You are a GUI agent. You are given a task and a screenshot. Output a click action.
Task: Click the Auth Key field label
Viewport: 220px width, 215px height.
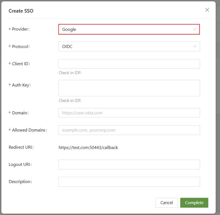pos(22,85)
